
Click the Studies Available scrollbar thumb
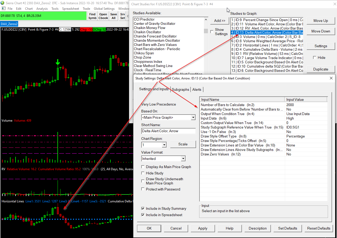tap(206, 31)
